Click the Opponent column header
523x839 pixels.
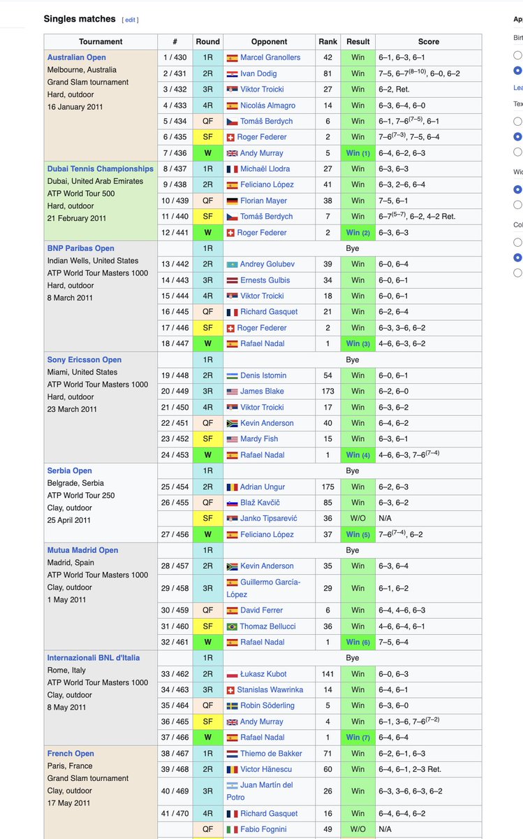(269, 42)
